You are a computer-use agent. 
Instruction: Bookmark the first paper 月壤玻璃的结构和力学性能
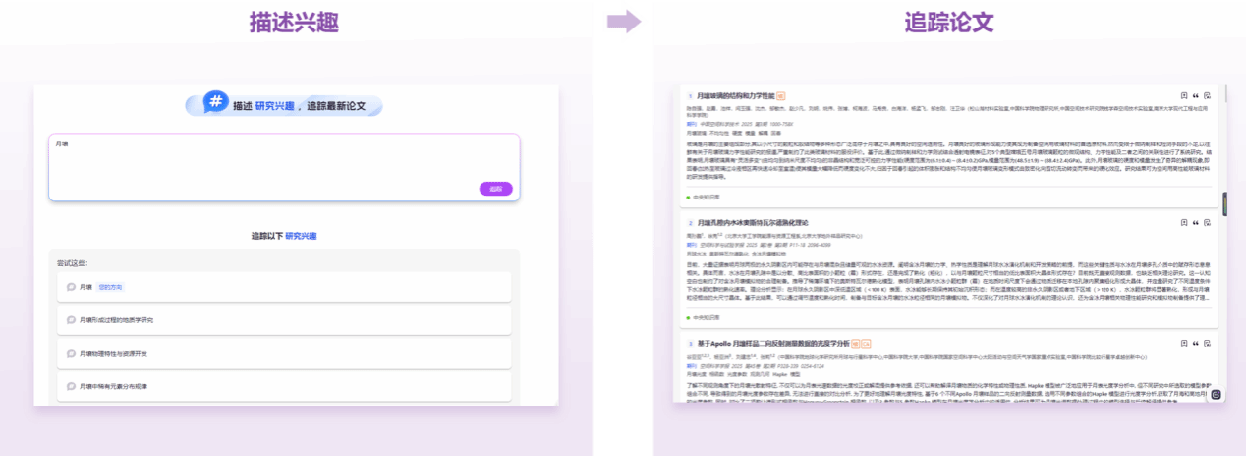pos(1184,96)
